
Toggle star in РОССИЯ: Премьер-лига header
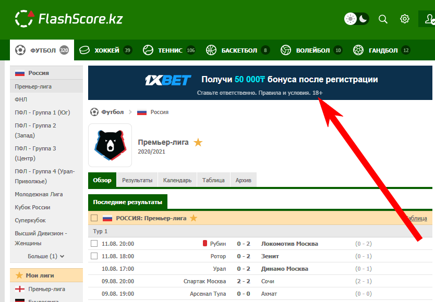click(x=194, y=218)
